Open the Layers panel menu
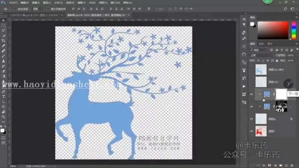This screenshot has width=299, height=168. tap(297, 43)
